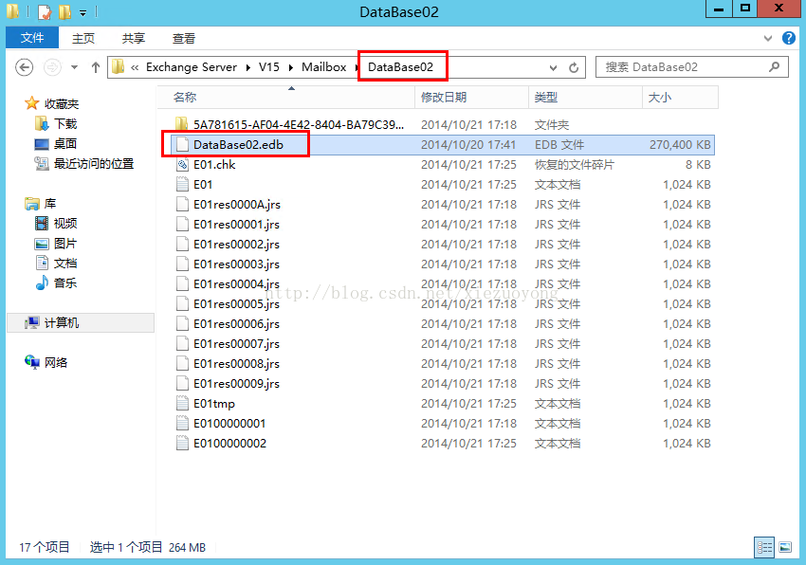Screen dimensions: 806x565
Task: Switch to the 查看 ribbon tab
Action: point(184,39)
